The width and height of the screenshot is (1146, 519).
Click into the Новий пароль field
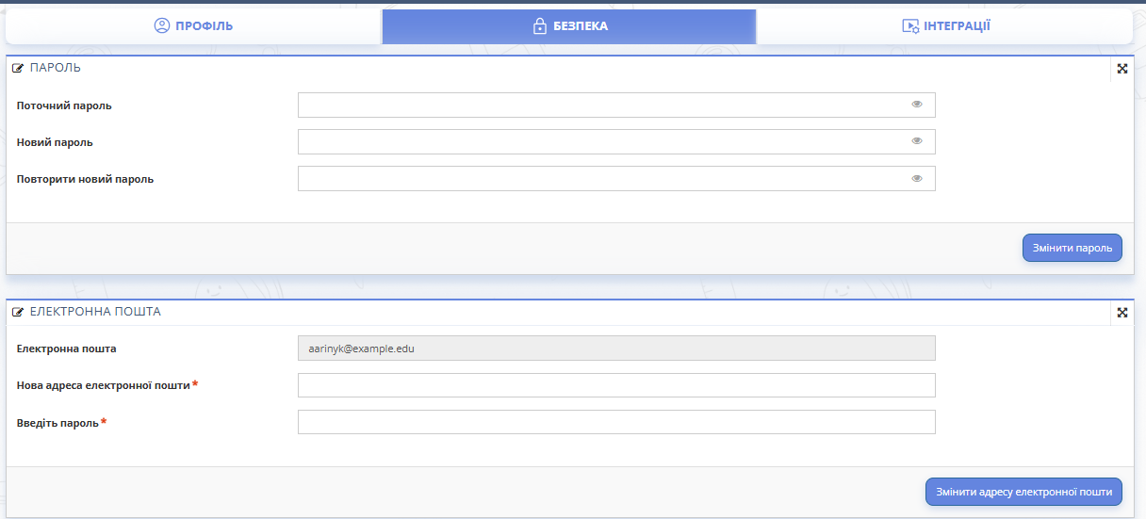pyautogui.click(x=603, y=142)
